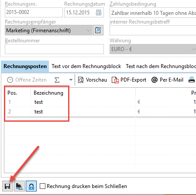Edit the recipient address with the notepad icon

pos(98,30)
